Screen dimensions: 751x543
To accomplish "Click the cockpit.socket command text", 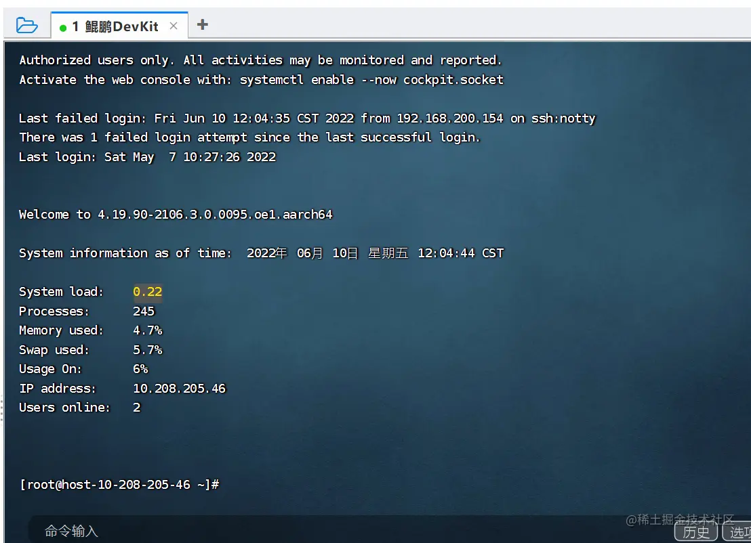I will point(453,80).
